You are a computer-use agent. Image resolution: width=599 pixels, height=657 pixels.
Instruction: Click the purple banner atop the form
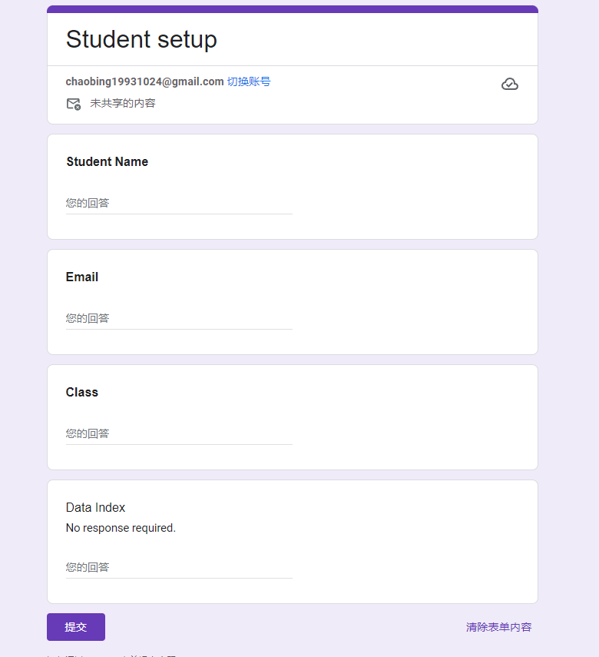(x=292, y=9)
